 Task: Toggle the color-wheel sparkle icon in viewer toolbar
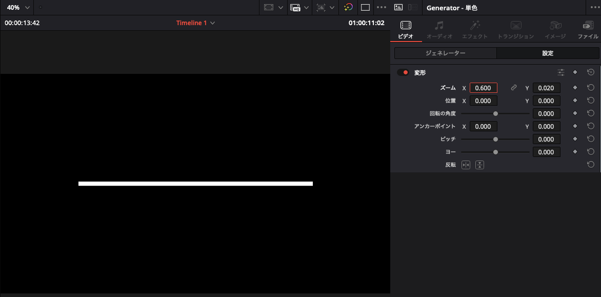pyautogui.click(x=348, y=7)
